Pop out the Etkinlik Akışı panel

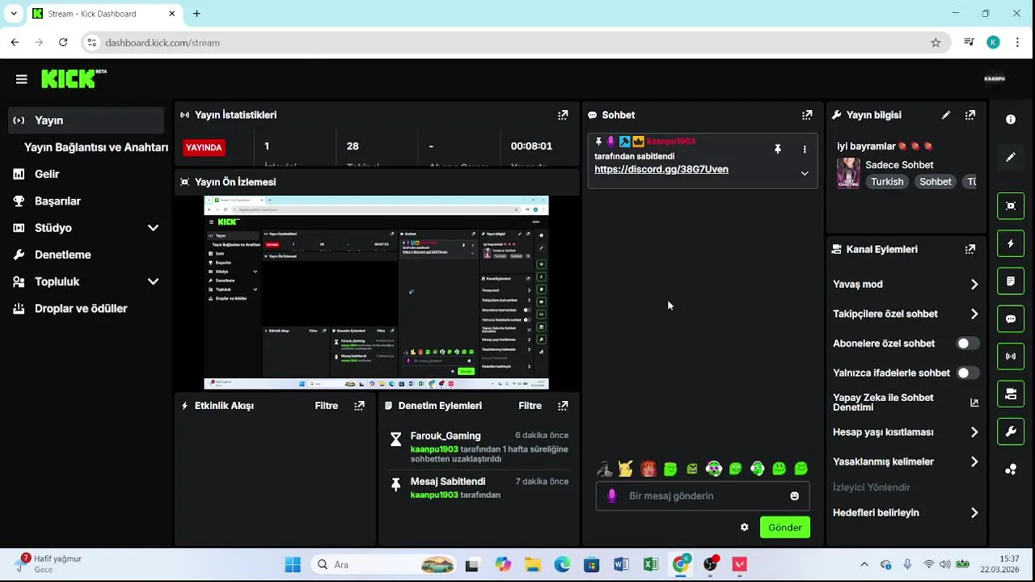coord(359,406)
